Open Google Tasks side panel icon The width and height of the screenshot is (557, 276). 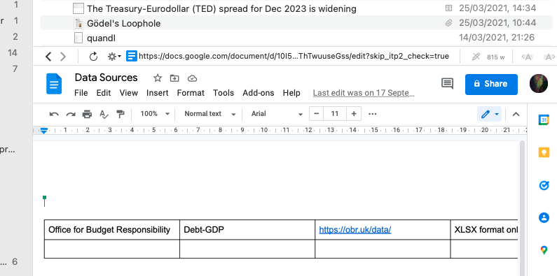coord(544,185)
